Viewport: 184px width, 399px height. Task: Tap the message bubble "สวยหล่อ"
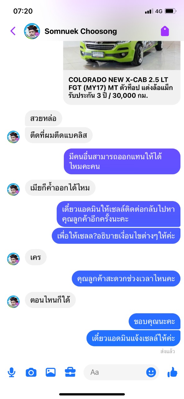[x=44, y=118]
